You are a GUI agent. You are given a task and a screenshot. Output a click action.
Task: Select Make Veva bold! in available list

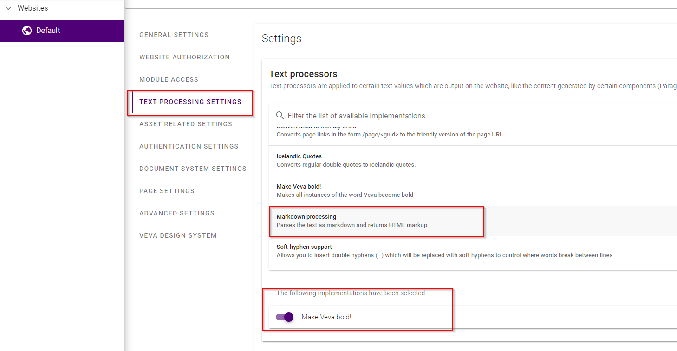click(x=473, y=191)
